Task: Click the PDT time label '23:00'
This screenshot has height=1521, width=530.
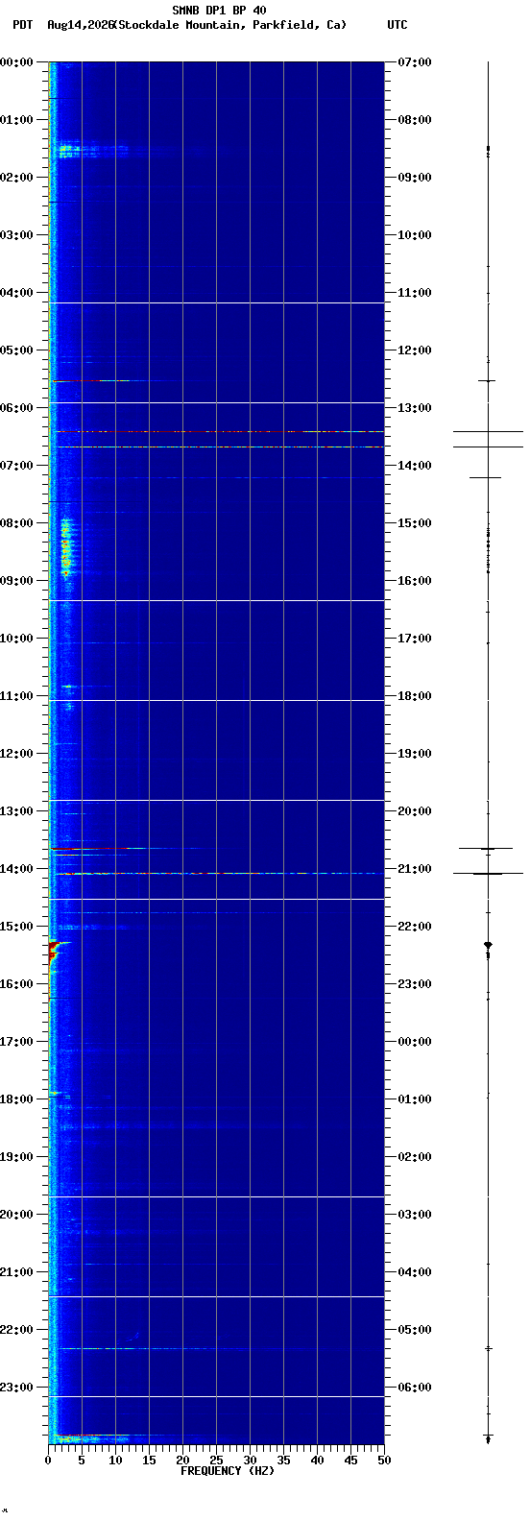Action: (17, 1388)
